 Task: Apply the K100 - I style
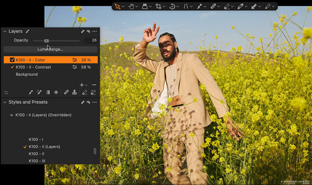click(x=36, y=140)
